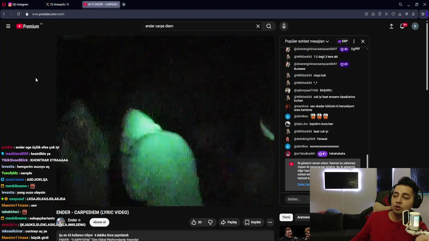Click @cr7studios361 'hahahahaha' chat message
The height and width of the screenshot is (241, 429).
click(x=324, y=154)
